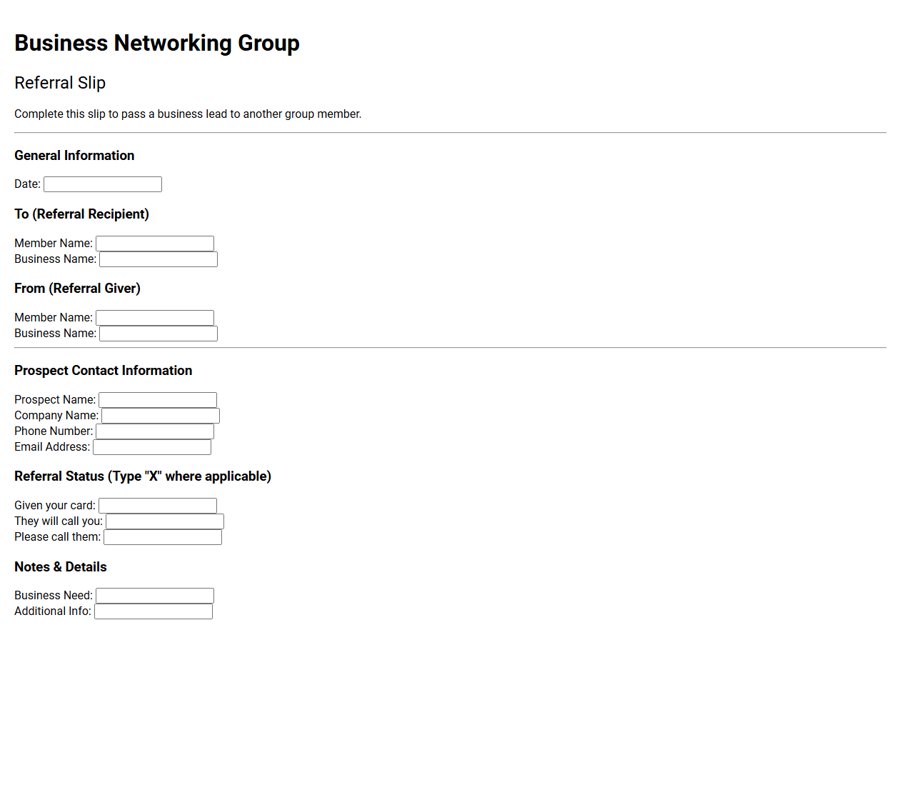Focus the Company Name field

161,416
